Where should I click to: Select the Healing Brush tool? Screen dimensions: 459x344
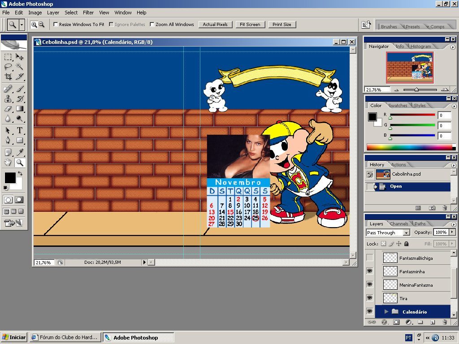(x=8, y=89)
